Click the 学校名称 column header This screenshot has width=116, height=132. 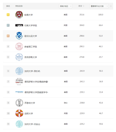pos(19,6)
